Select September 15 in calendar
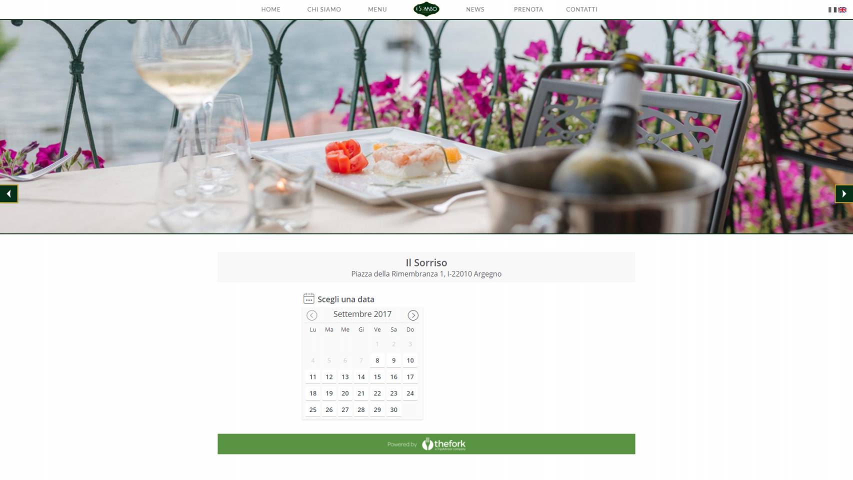 [x=377, y=377]
